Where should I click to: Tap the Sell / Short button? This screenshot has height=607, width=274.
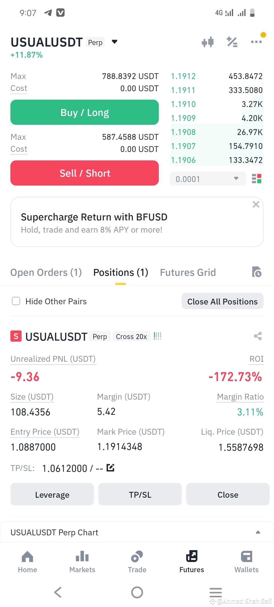coord(84,173)
